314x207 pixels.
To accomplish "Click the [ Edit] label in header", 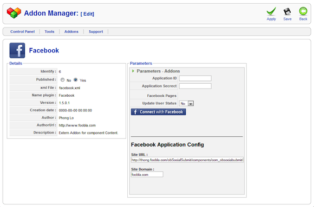I will coord(87,14).
